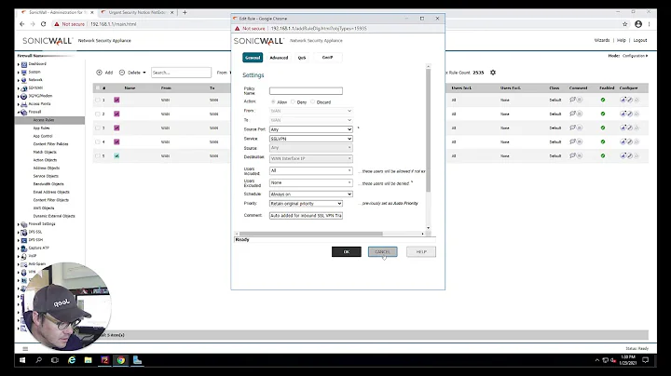Open the Users Included dropdown
The image size is (671, 376).
point(311,170)
